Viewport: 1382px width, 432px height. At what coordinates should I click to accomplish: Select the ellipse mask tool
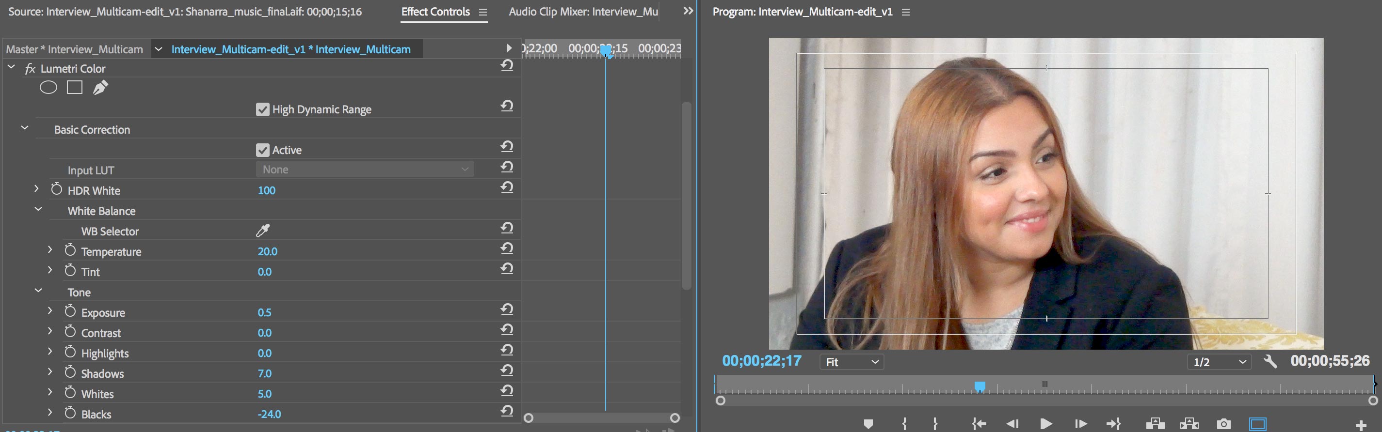[x=48, y=87]
